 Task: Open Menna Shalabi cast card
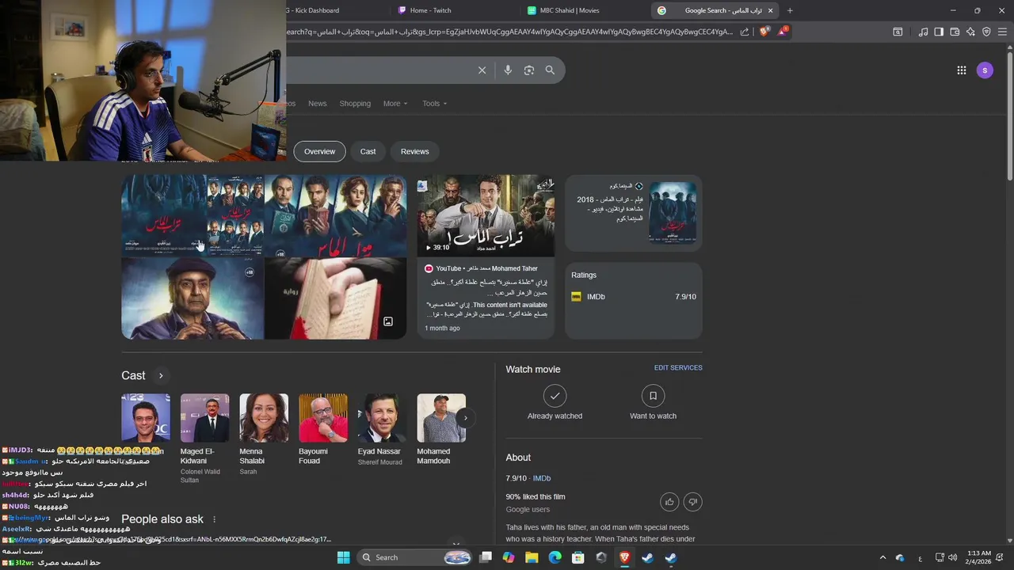[x=264, y=434]
